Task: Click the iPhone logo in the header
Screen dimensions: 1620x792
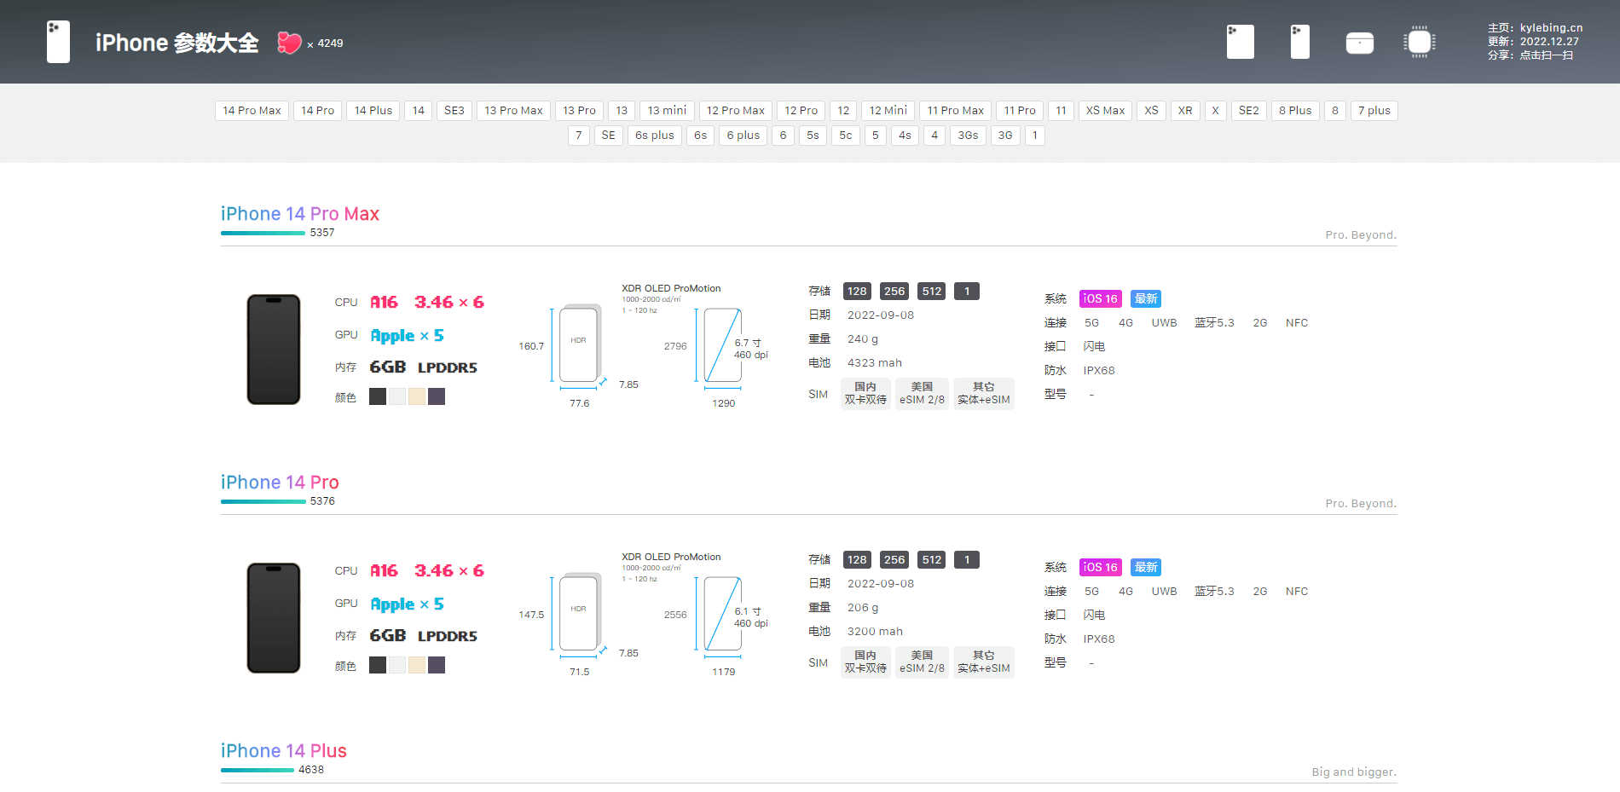Action: point(58,41)
